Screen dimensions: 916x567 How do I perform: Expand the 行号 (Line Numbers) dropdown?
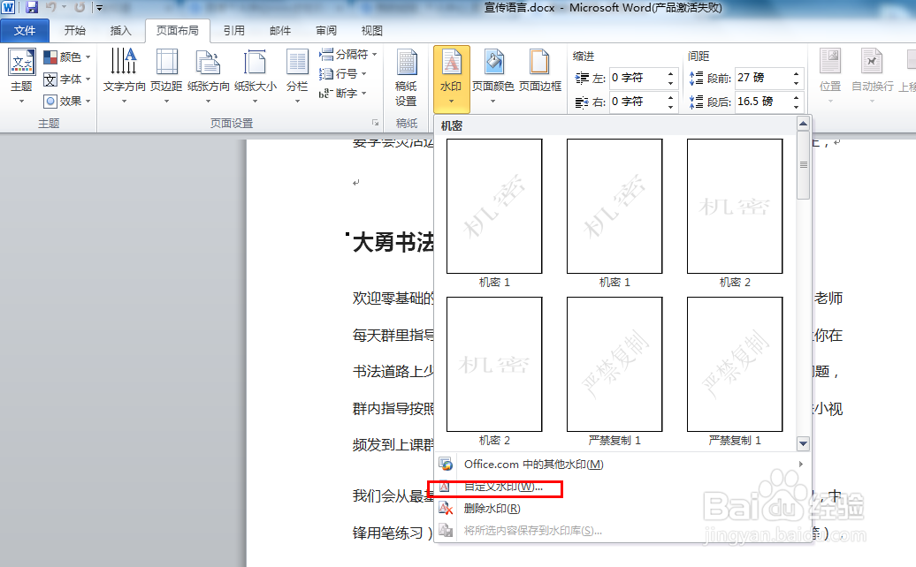[x=348, y=72]
